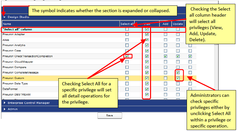Select the highlighted Pneuron Custom row name

(13, 78)
